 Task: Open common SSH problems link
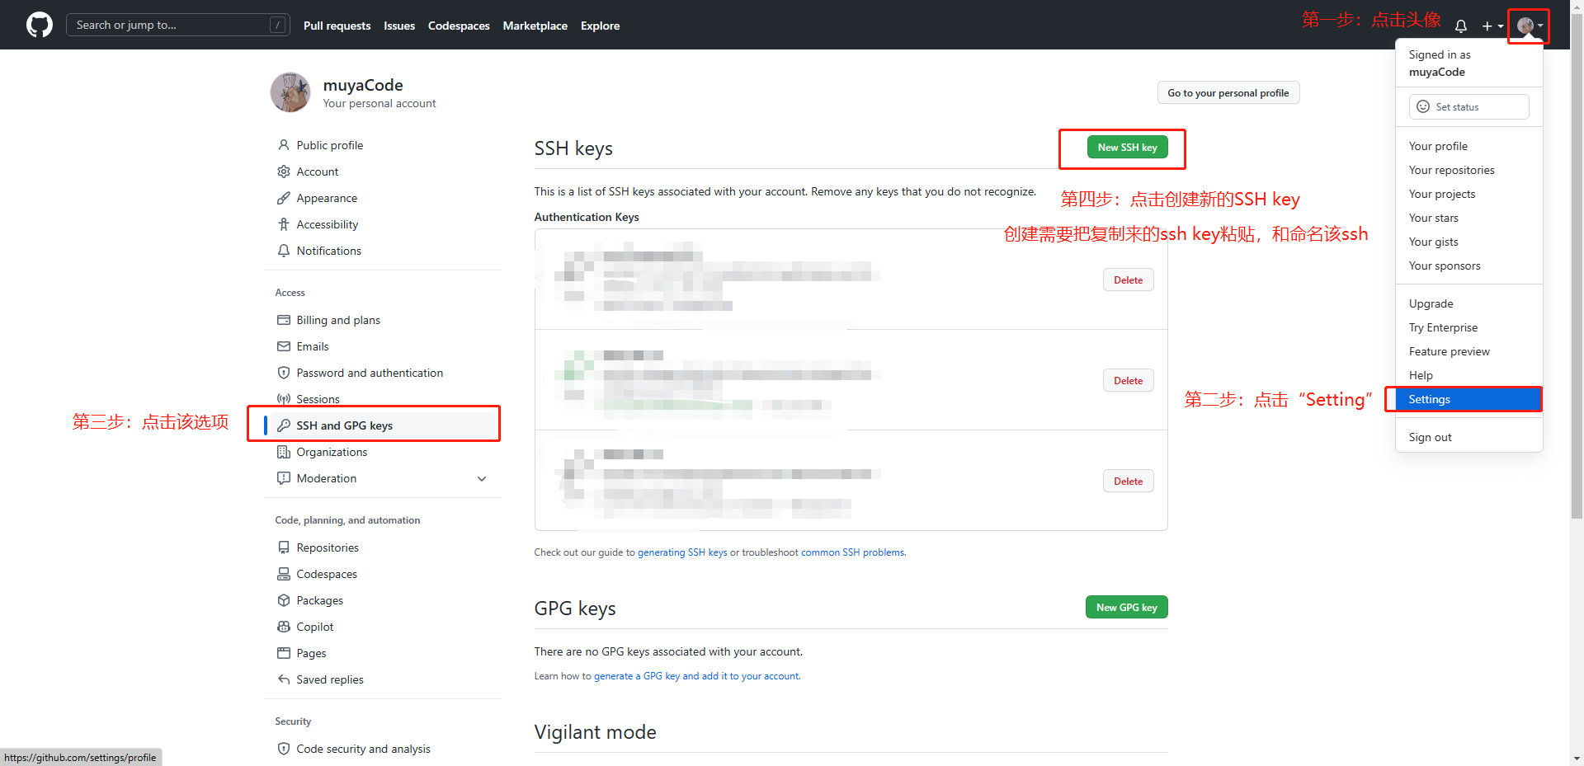(x=852, y=552)
